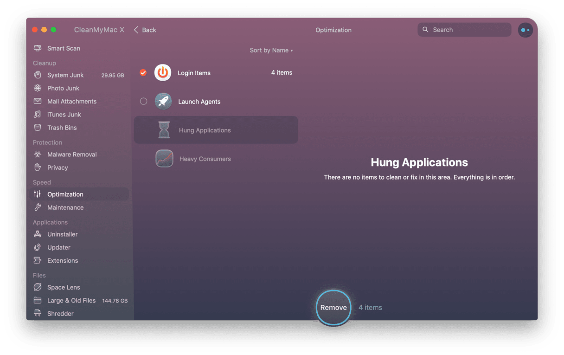Screen dimensions: 564x355
Task: Click the 4 items label beside Remove
Action: pos(370,307)
